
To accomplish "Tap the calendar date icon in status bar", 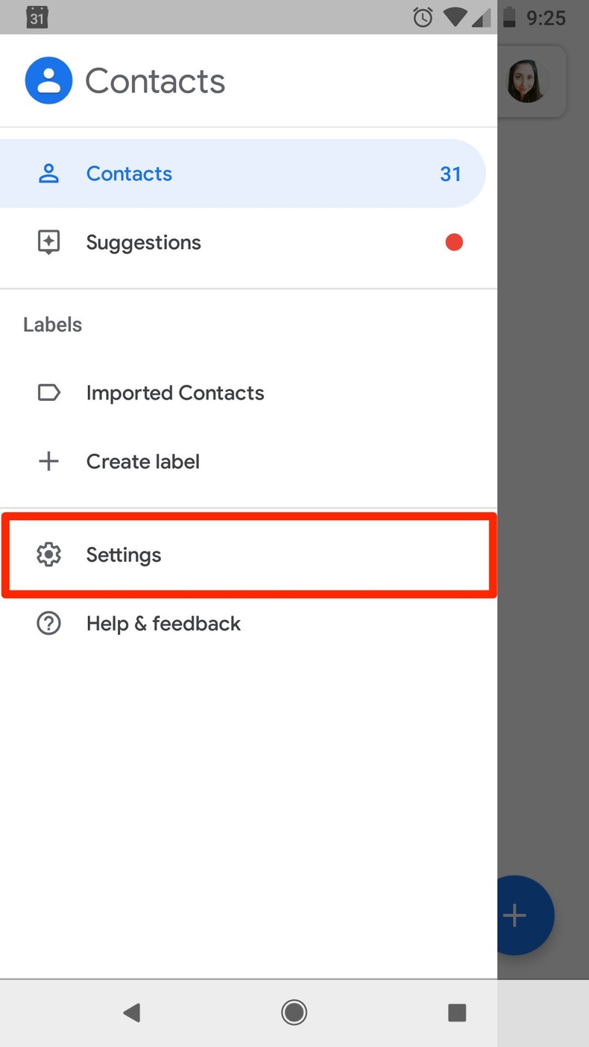I will pyautogui.click(x=37, y=16).
